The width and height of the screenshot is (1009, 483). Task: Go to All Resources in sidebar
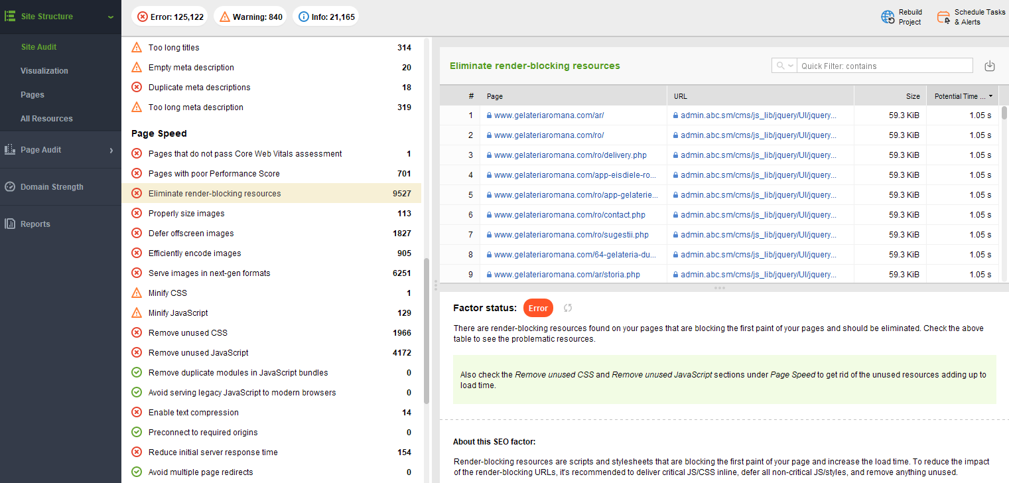46,119
